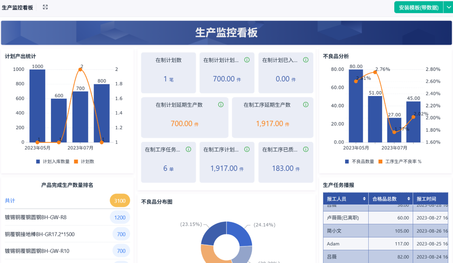Click the 80.00 bar in 不良品分析
Image resolution: width=453 pixels, height=263 pixels.
click(356, 106)
